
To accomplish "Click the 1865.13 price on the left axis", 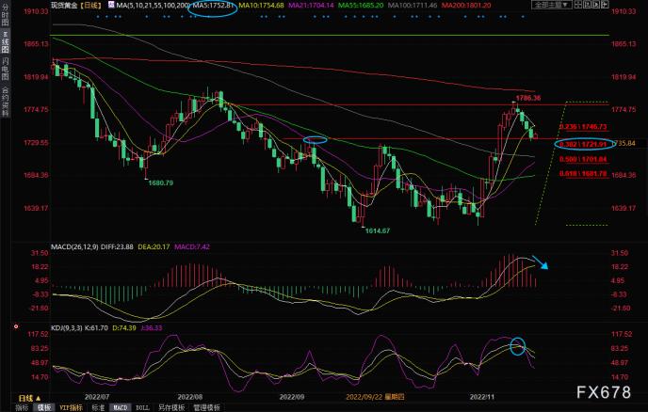I will 36,44.
